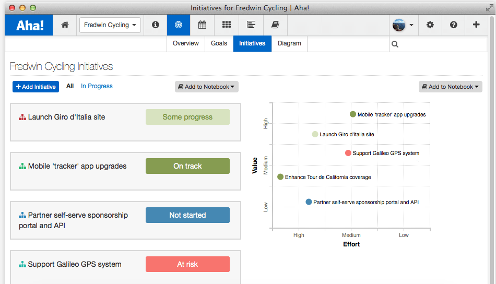Click the Add Initiative button
This screenshot has height=284, width=496.
(x=36, y=87)
